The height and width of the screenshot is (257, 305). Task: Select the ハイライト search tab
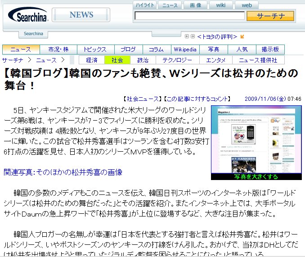pyautogui.click(x=145, y=5)
